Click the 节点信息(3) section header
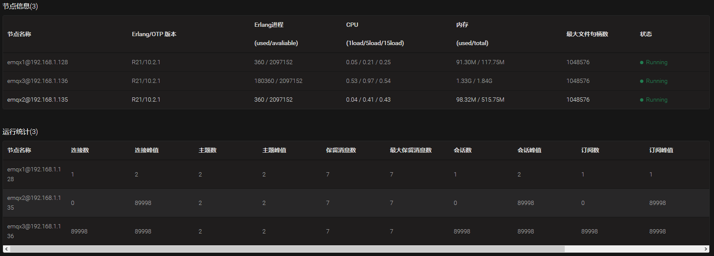 [x=20, y=6]
